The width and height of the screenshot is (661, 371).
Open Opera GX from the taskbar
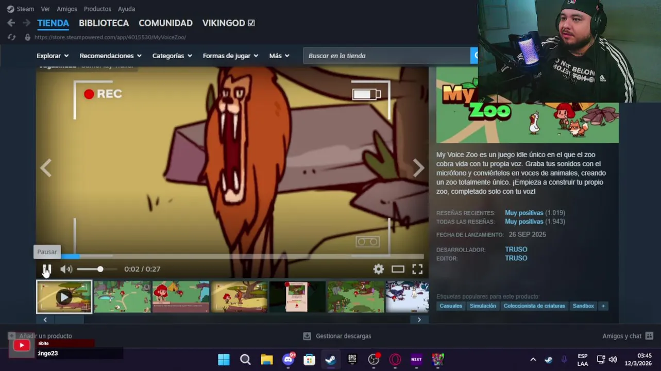point(395,359)
